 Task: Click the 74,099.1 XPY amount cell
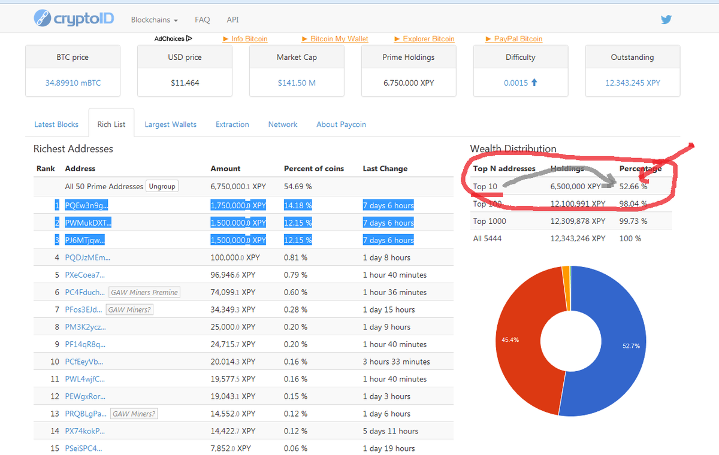(233, 292)
